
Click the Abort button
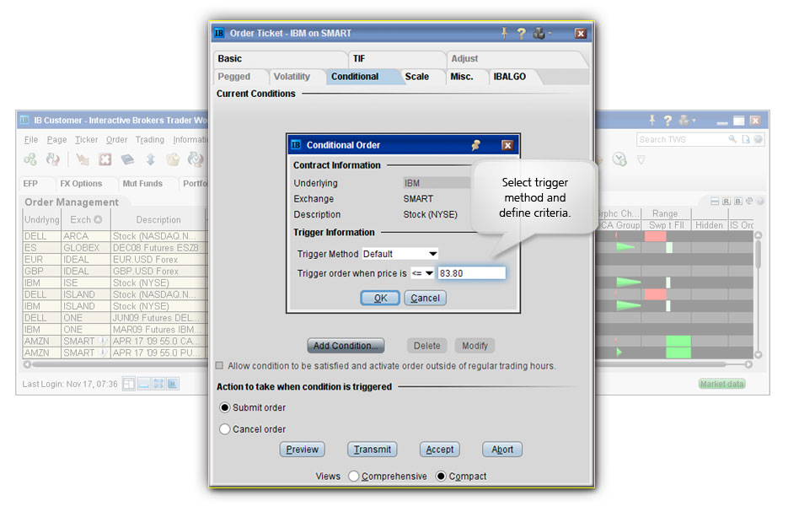click(x=502, y=449)
